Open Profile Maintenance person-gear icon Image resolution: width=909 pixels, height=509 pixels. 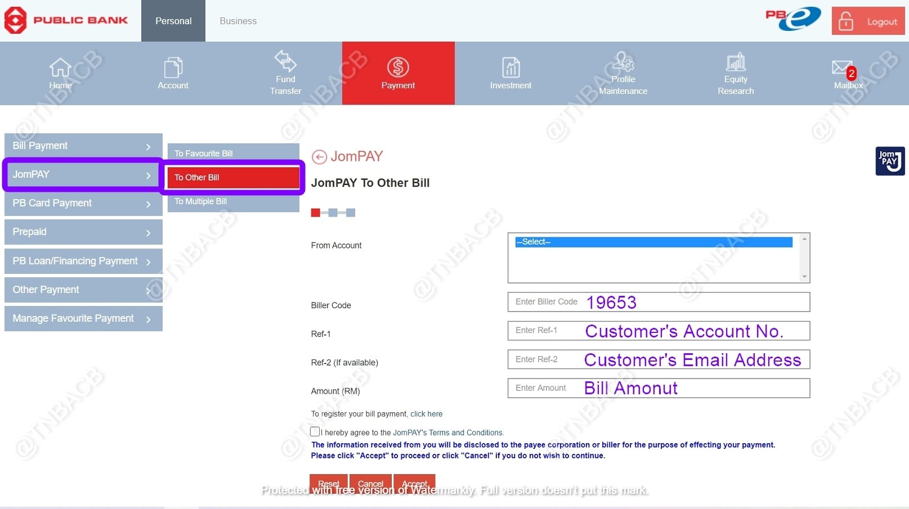623,61
